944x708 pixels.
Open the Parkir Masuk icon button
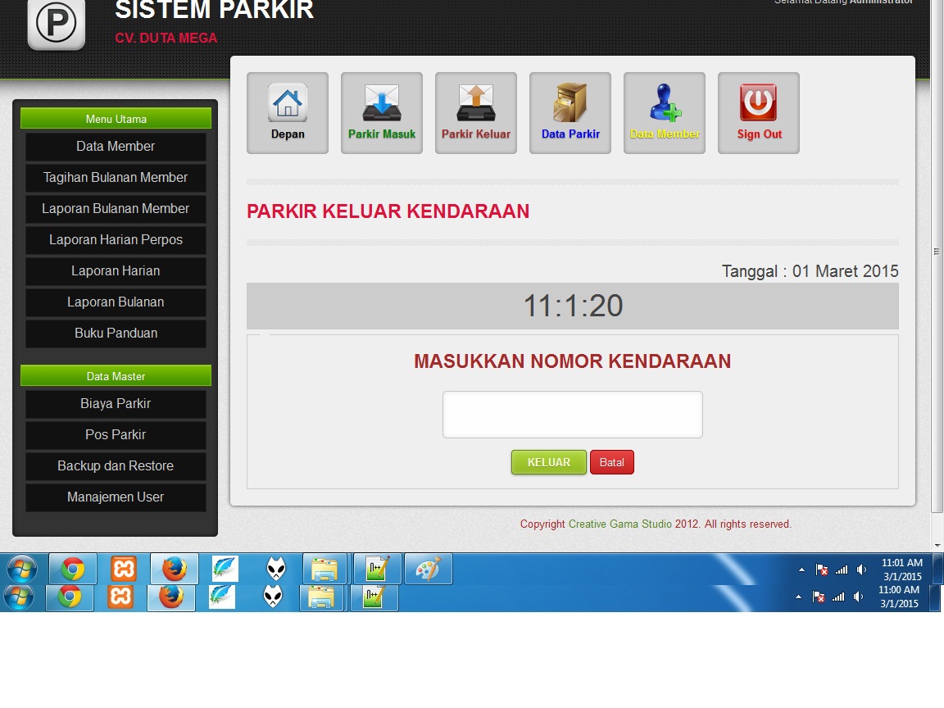click(x=382, y=112)
